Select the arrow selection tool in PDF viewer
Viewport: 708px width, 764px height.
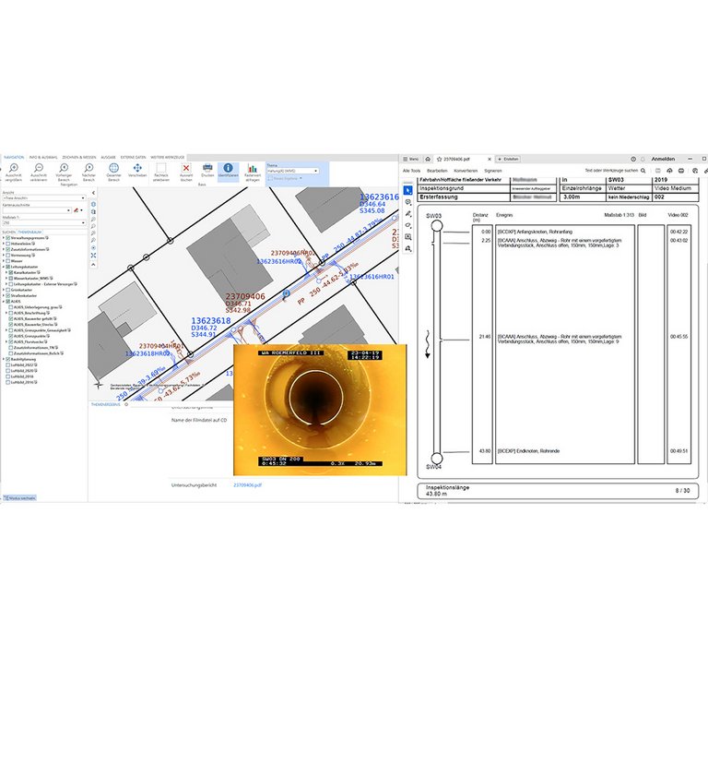(408, 190)
